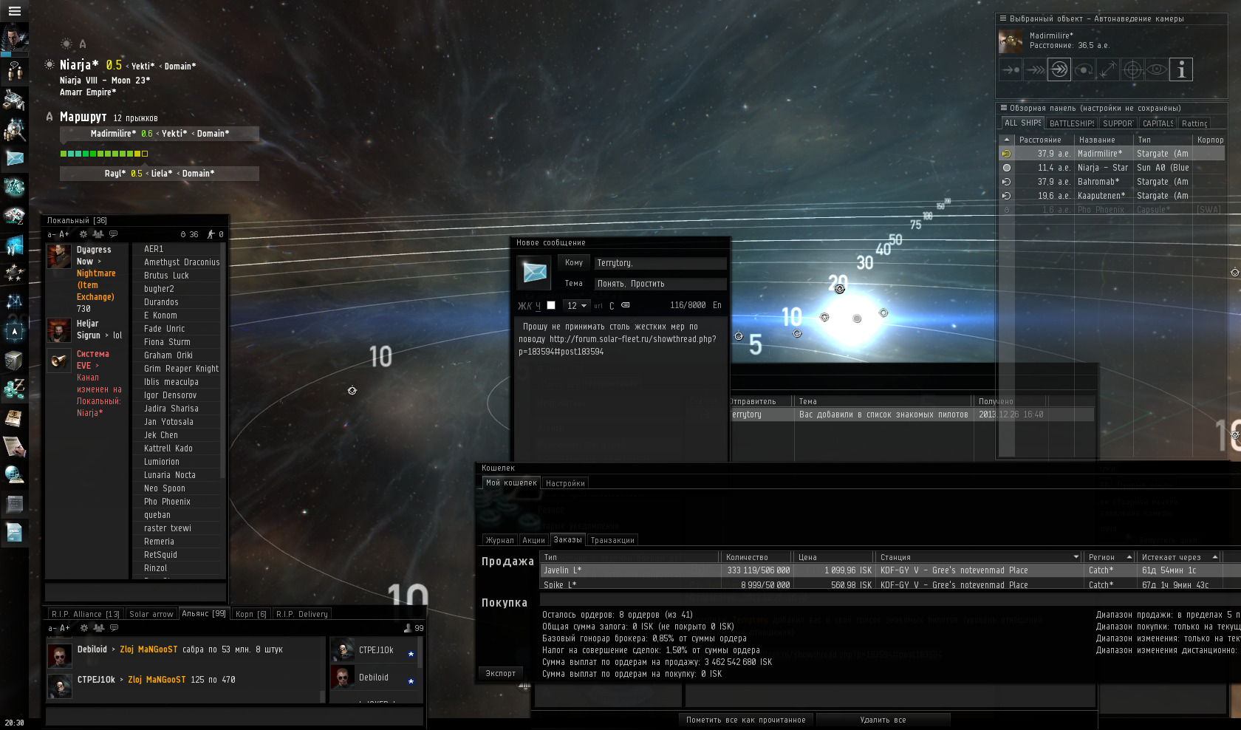Open Selected Item panel menu icon

pos(1002,18)
